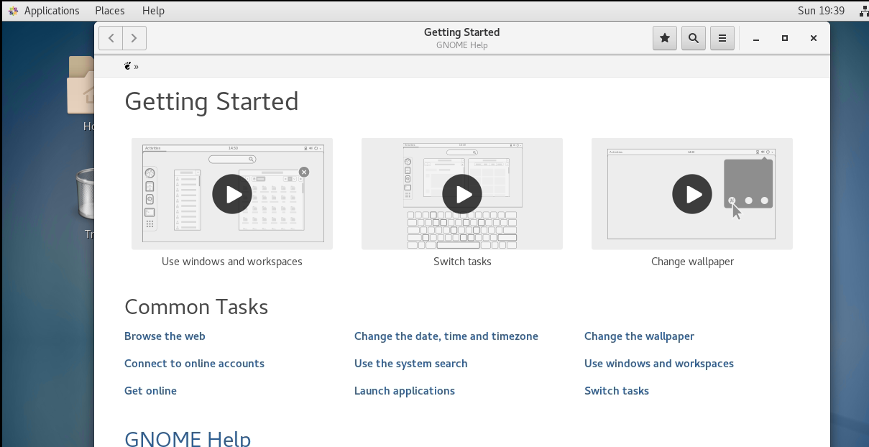
Task: Open the Browse the web link
Action: pos(165,336)
